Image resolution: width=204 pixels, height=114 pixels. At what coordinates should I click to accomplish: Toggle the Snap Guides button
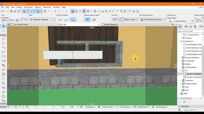pos(32,11)
